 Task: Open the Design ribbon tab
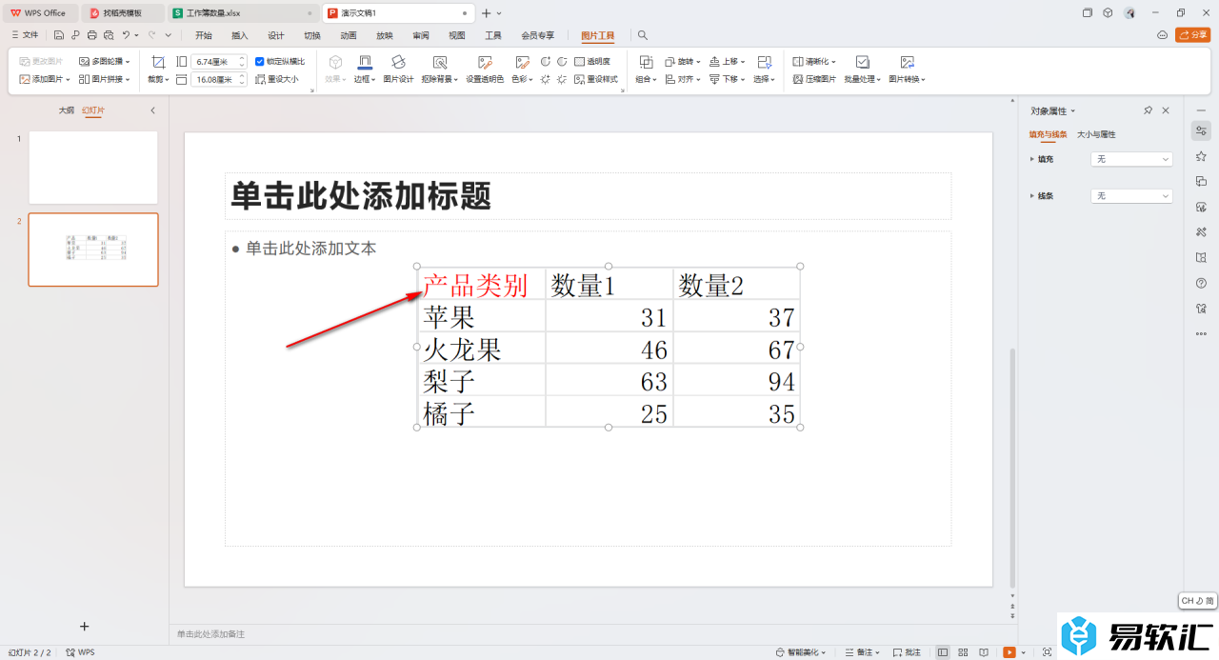[x=276, y=35]
